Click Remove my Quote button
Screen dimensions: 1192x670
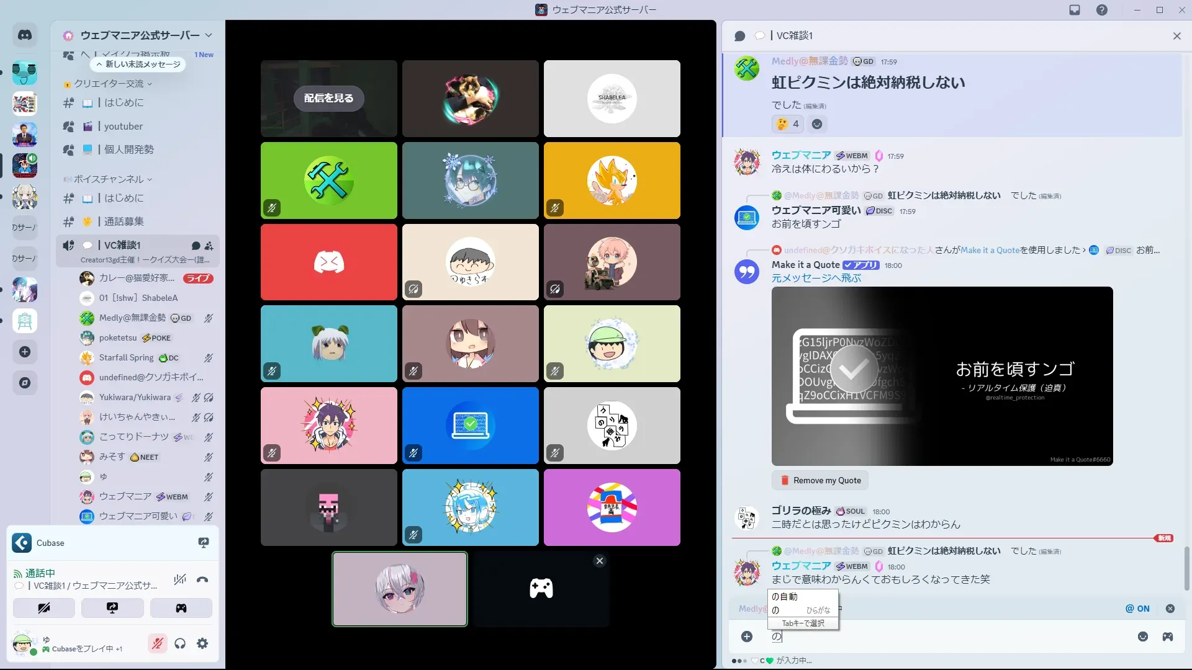(x=820, y=480)
